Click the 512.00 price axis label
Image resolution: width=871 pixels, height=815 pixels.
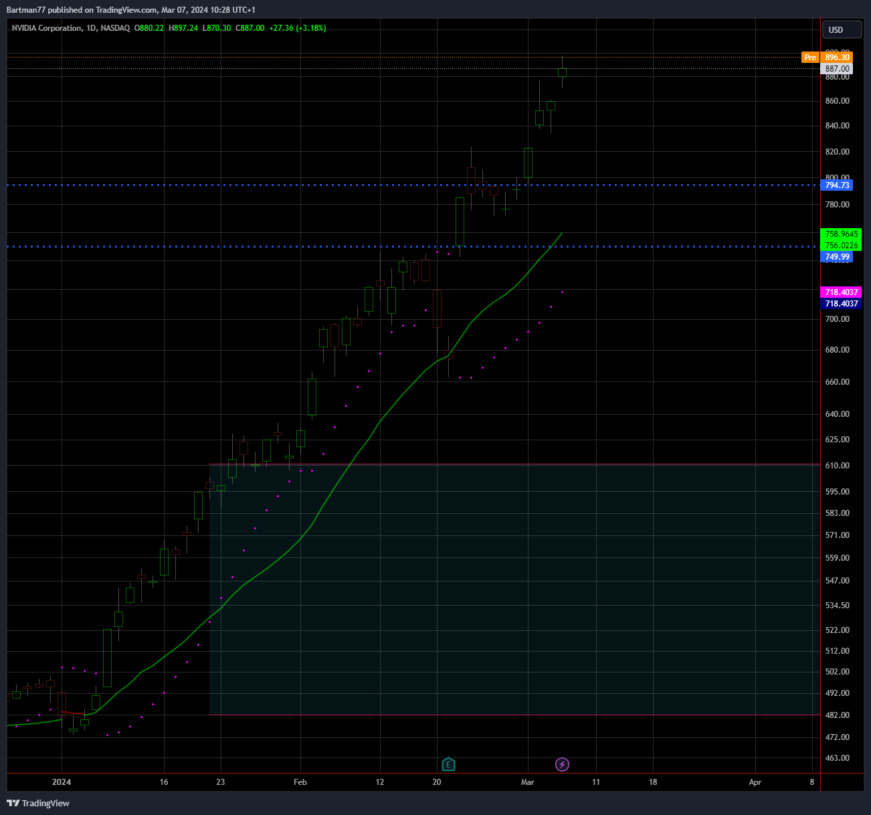coord(838,651)
